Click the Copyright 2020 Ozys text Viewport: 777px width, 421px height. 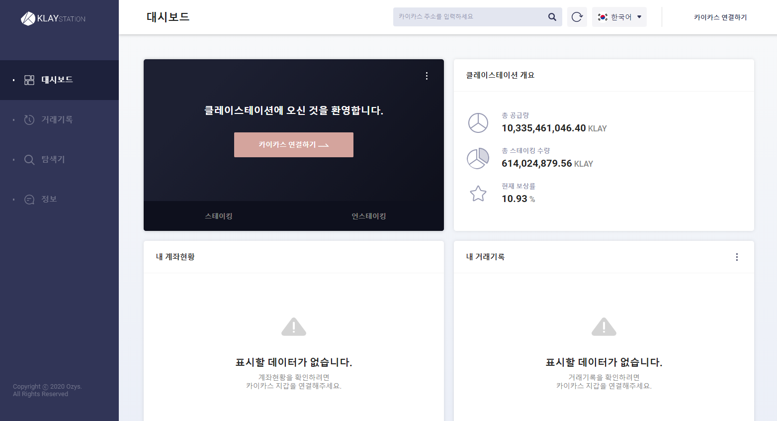pyautogui.click(x=47, y=390)
